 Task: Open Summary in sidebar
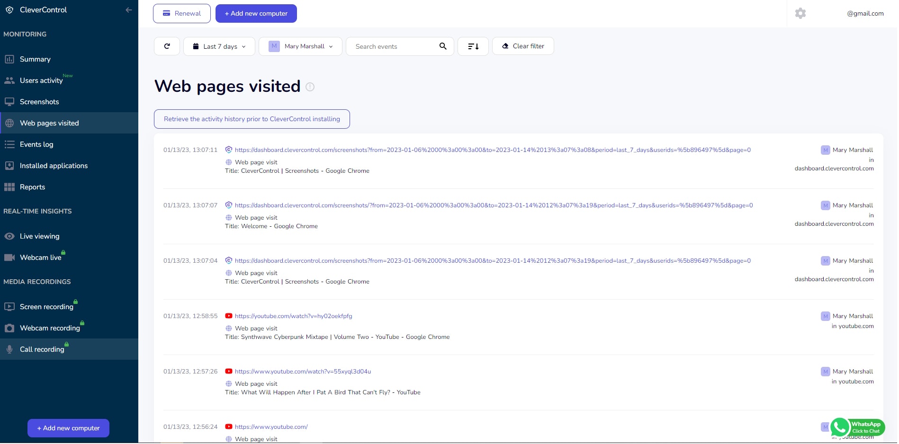click(69, 59)
